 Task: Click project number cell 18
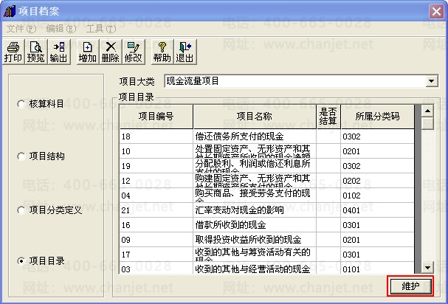point(156,137)
